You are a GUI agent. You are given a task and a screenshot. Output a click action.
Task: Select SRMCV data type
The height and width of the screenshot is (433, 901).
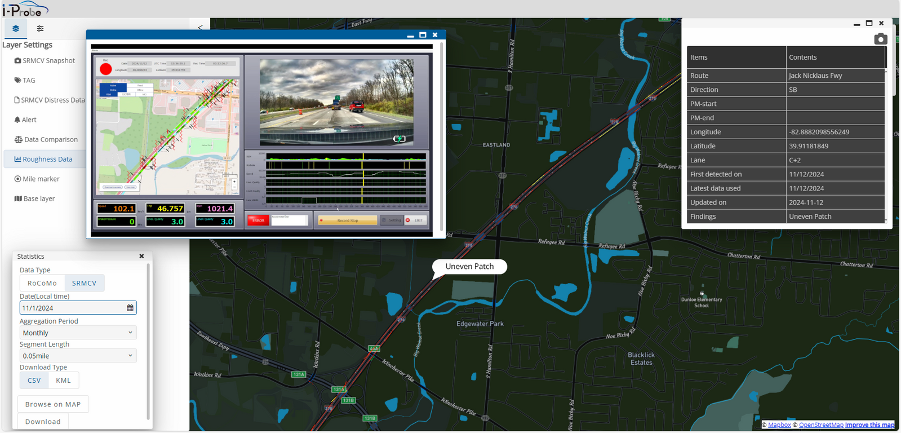pyautogui.click(x=84, y=283)
